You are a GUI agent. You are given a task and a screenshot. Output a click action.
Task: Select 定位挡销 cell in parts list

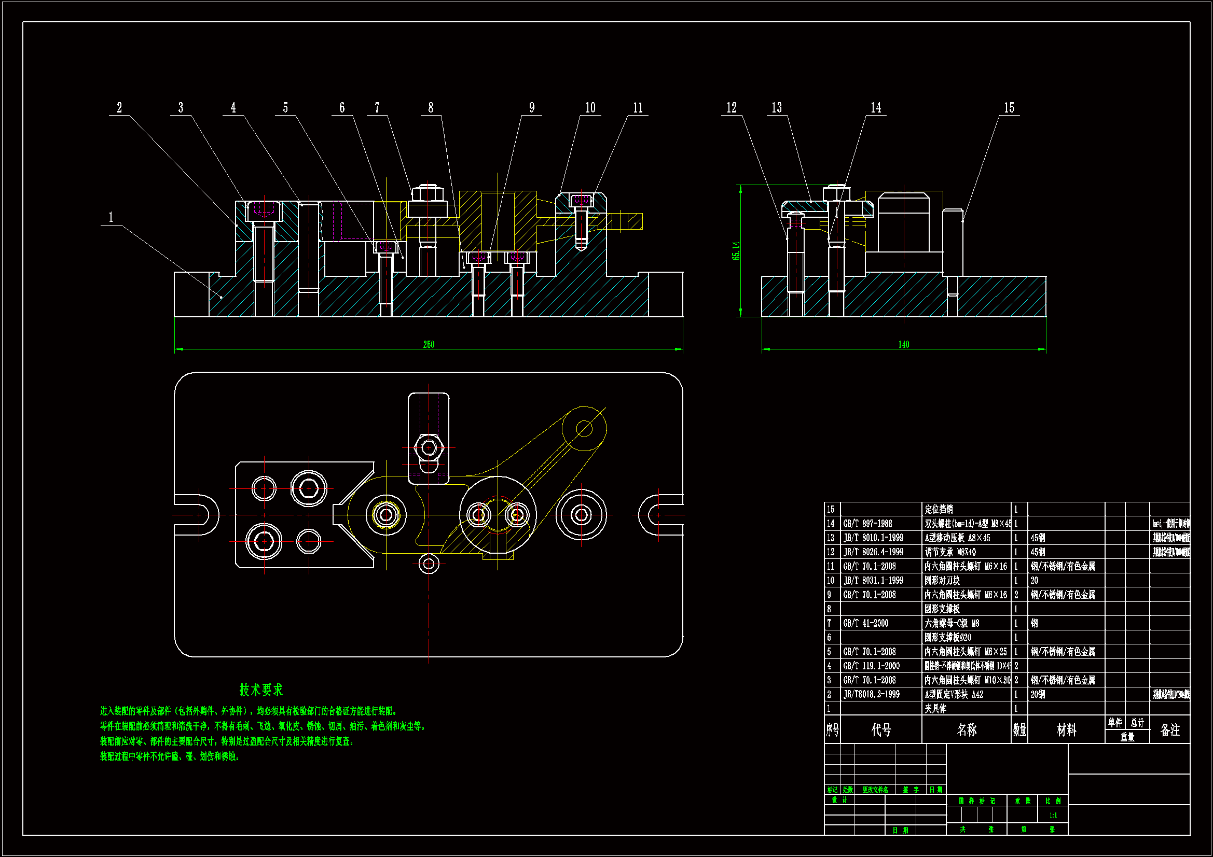(x=939, y=509)
